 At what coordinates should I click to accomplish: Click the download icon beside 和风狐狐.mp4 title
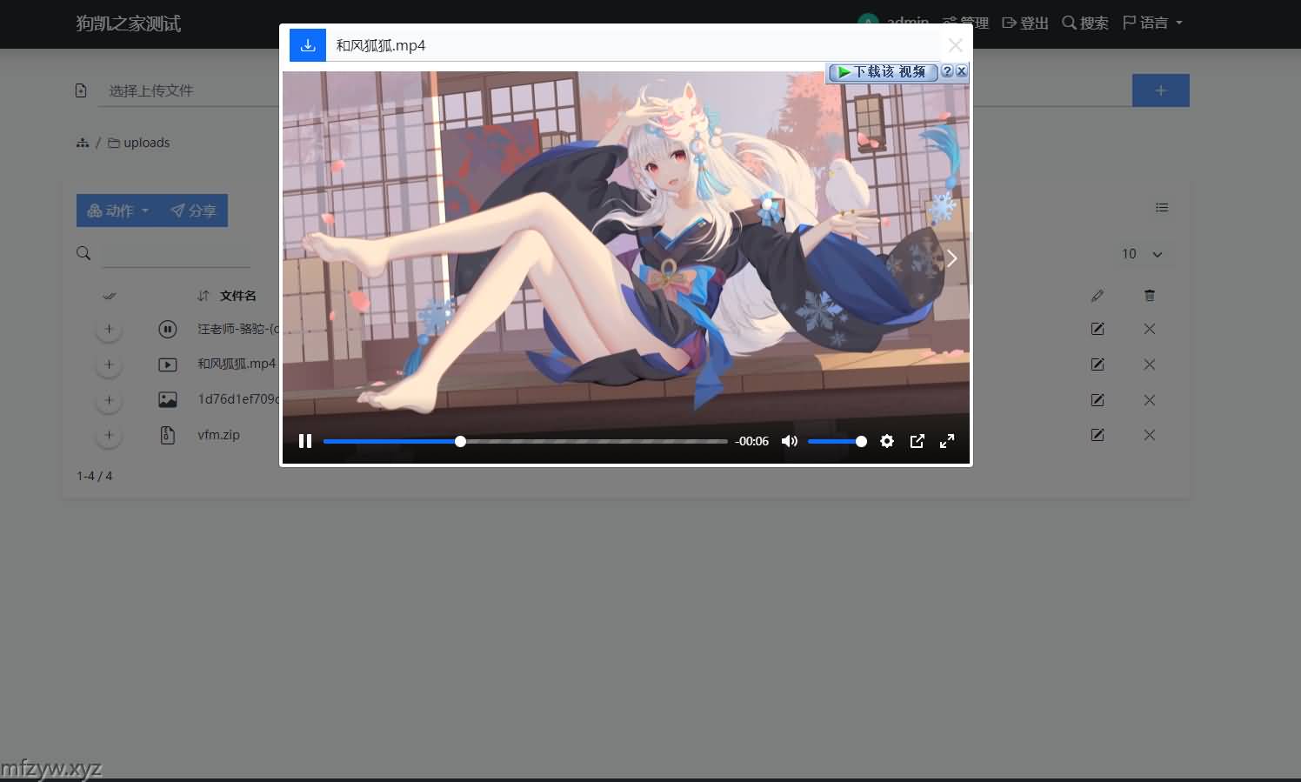[308, 45]
